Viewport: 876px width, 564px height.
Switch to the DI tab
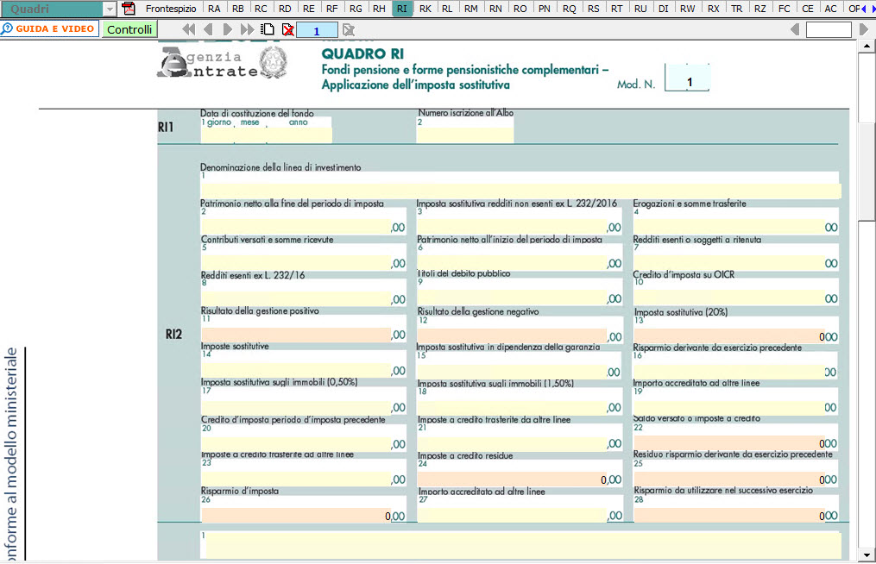(664, 9)
